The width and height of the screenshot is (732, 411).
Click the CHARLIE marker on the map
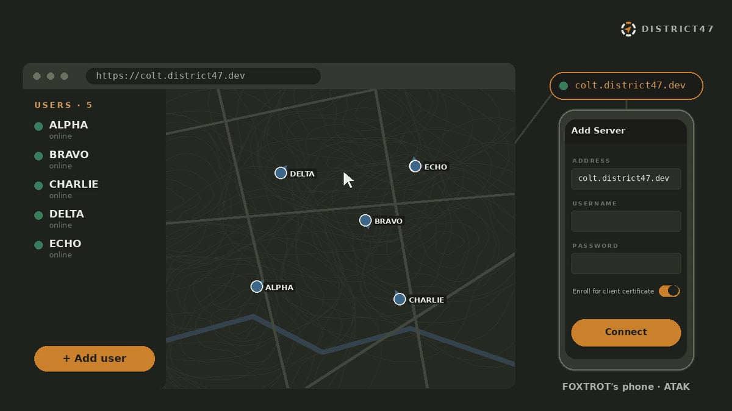(x=400, y=299)
